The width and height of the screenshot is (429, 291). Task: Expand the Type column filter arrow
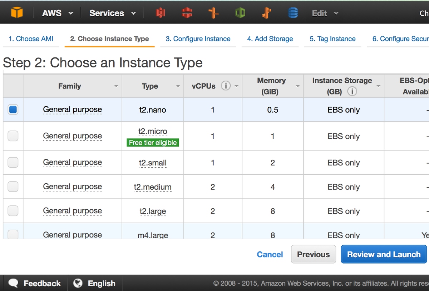point(178,86)
